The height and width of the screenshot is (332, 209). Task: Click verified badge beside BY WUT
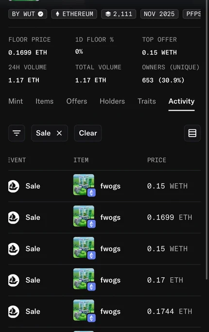(40, 14)
